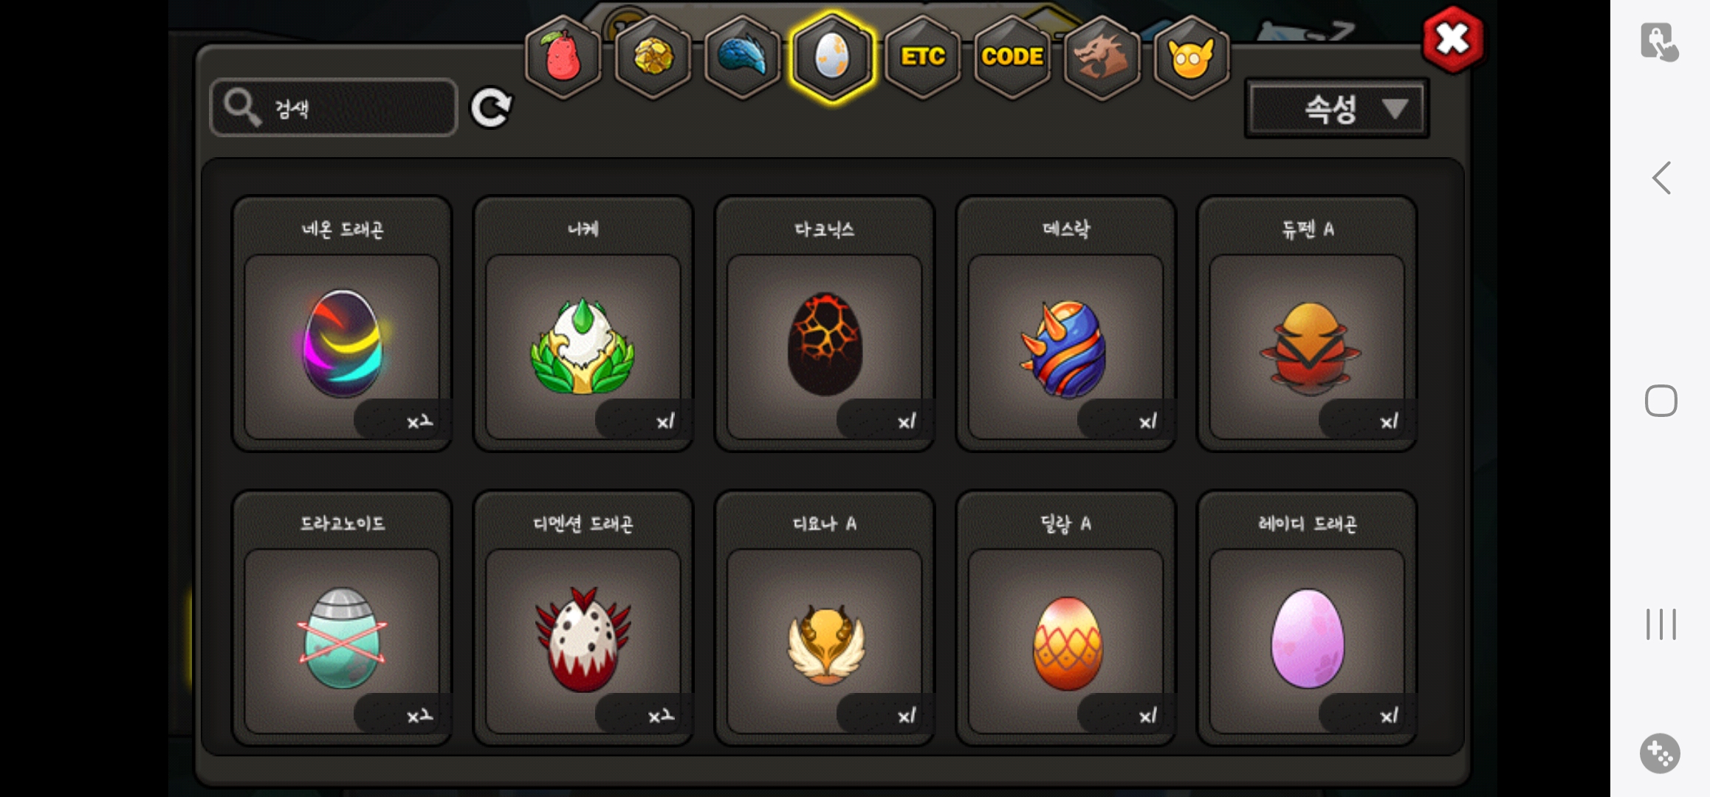Open the blue dragon scale tab
1710x797 pixels.
click(742, 58)
